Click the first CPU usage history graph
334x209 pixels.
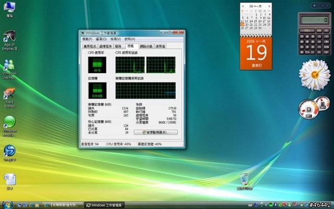click(x=130, y=65)
